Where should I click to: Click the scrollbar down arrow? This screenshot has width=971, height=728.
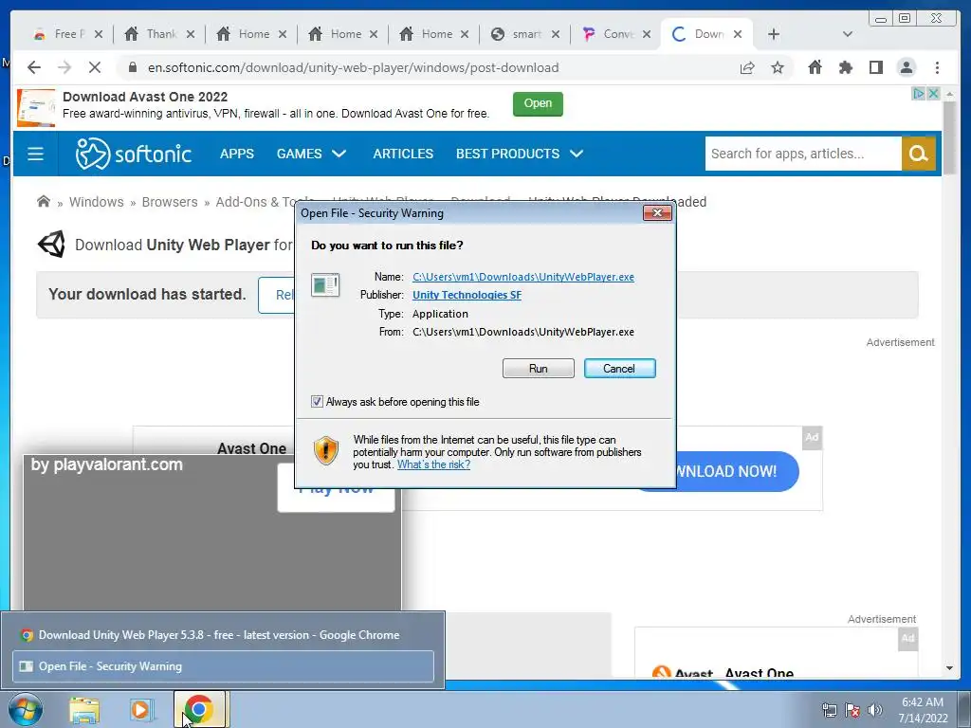coord(949,668)
